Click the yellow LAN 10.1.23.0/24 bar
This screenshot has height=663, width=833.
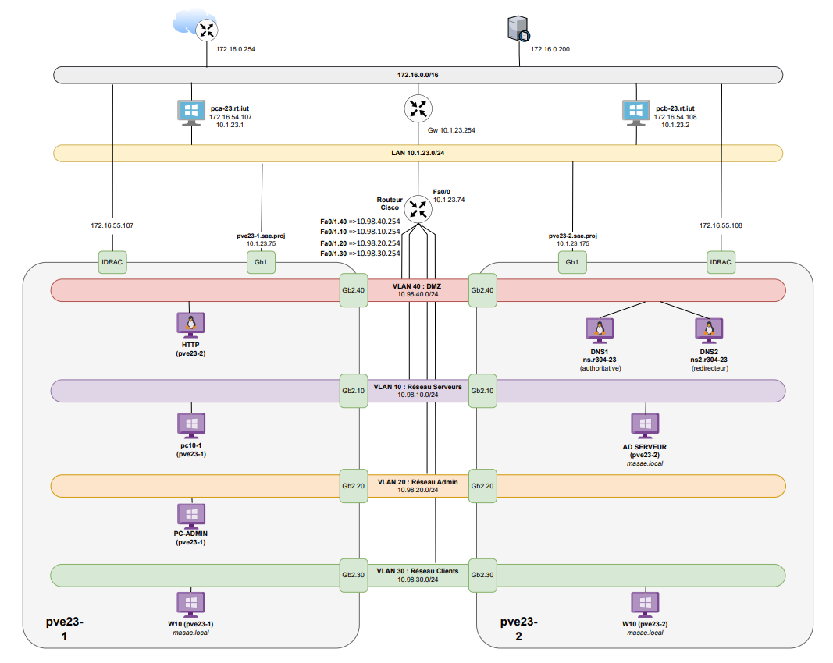(234, 153)
